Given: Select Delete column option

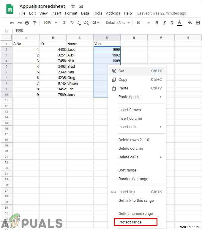Looking at the screenshot, I should tap(137, 149).
